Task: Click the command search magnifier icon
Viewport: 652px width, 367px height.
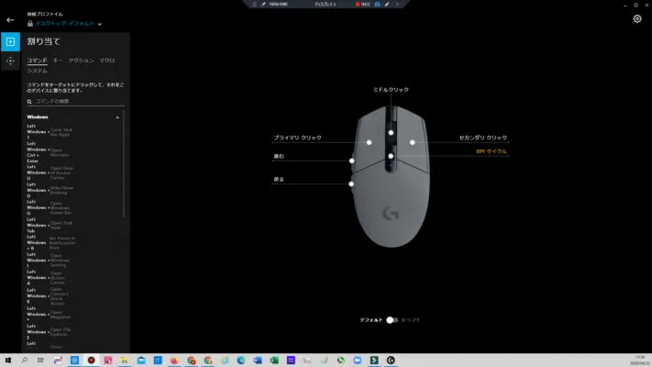Action: [29, 102]
